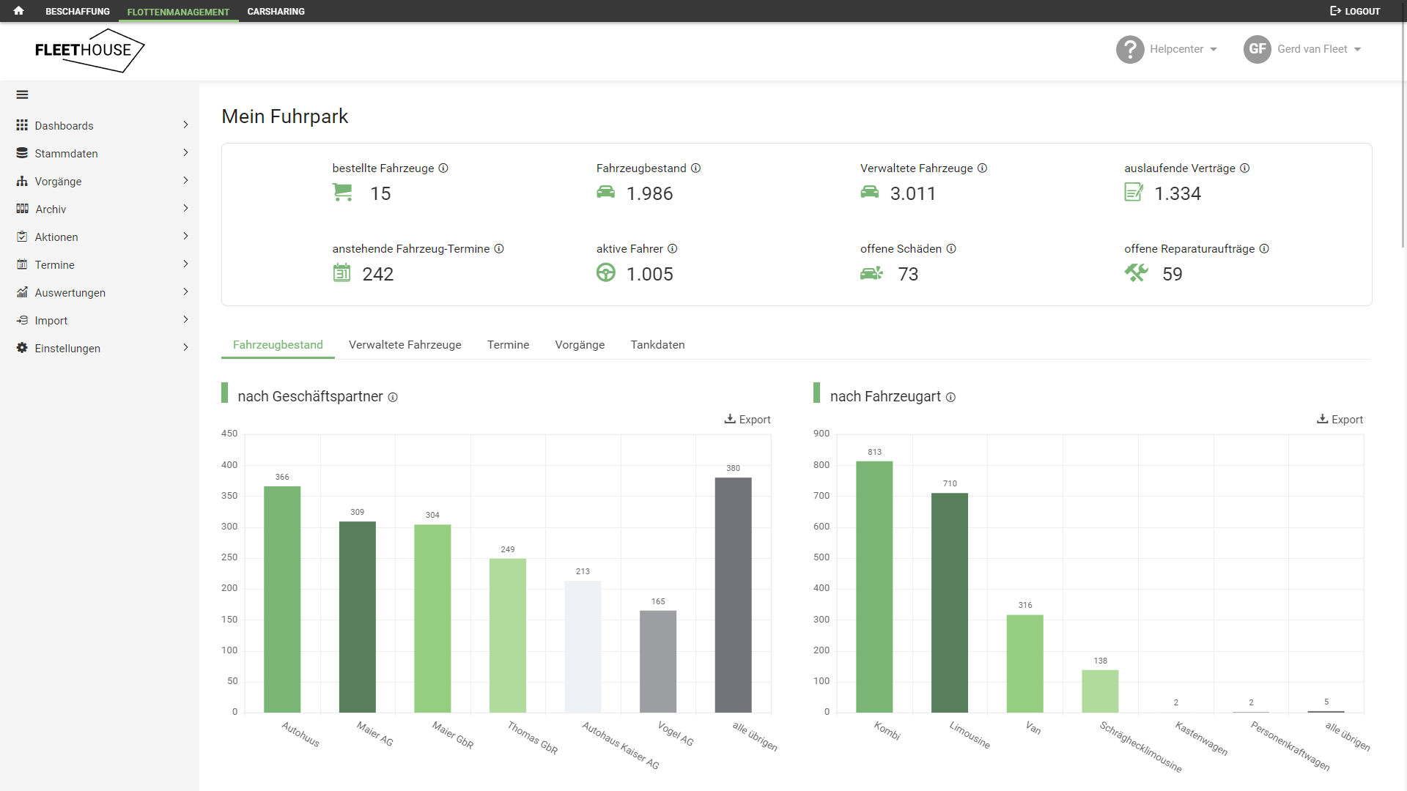Click the home icon in top bar
The width and height of the screenshot is (1407, 791).
pos(18,11)
